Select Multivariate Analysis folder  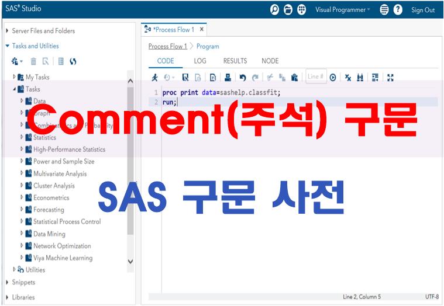[60, 173]
